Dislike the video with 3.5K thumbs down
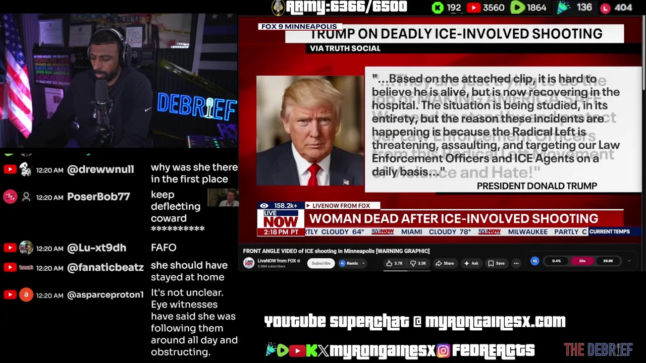The image size is (646, 363). pos(418,263)
